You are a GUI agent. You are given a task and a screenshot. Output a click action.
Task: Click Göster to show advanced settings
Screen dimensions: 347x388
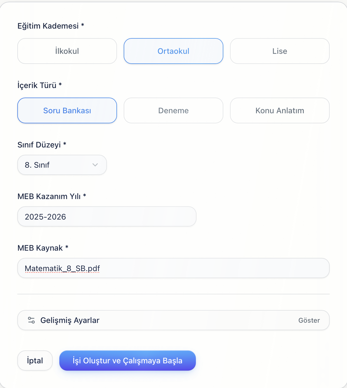(x=309, y=320)
